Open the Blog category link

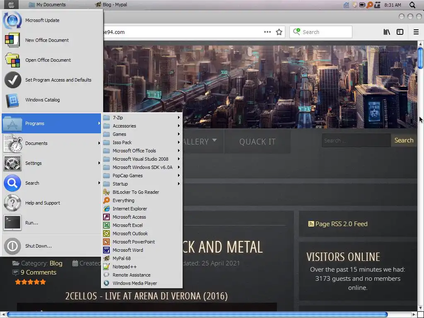pyautogui.click(x=56, y=263)
